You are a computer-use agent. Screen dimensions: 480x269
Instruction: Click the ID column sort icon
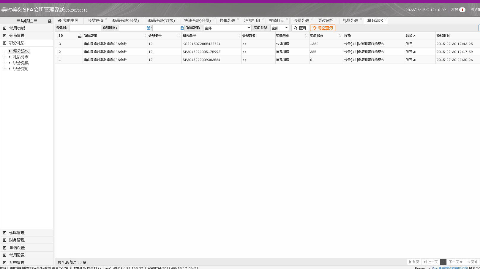pyautogui.click(x=80, y=36)
